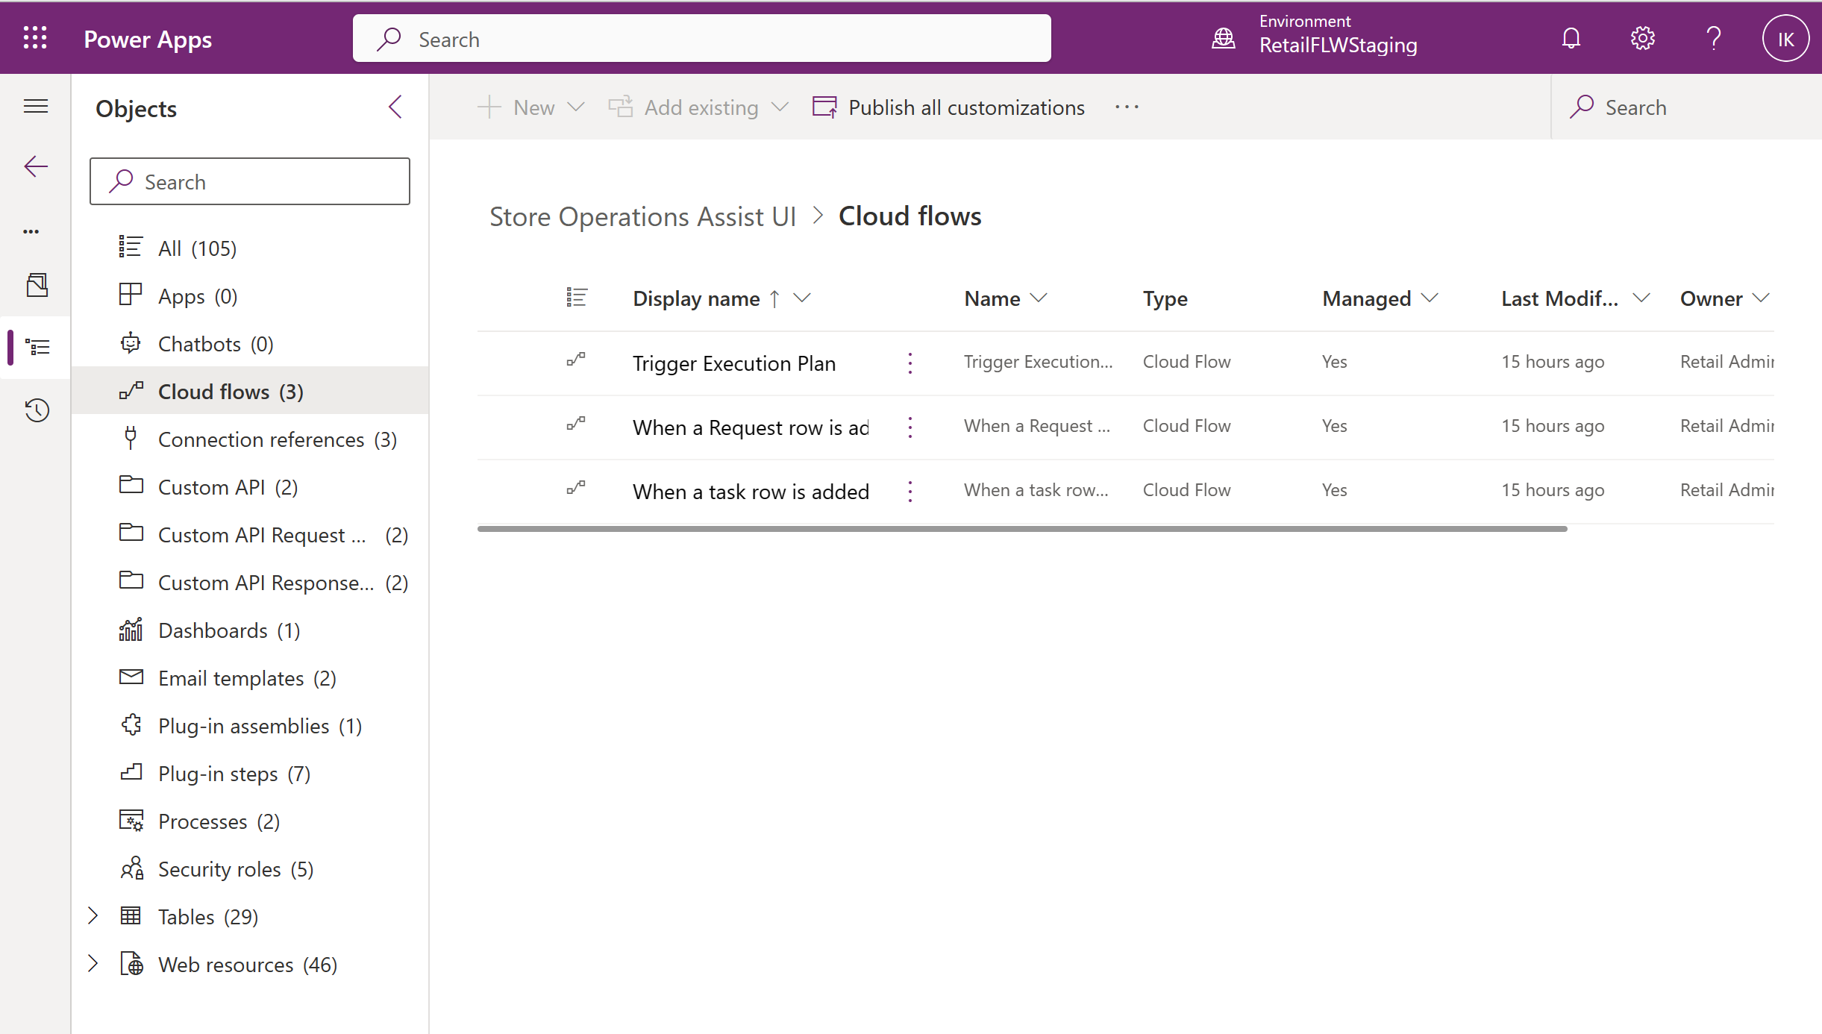This screenshot has height=1034, width=1822.
Task: Open the Managed column filter dropdown
Action: pos(1432,298)
